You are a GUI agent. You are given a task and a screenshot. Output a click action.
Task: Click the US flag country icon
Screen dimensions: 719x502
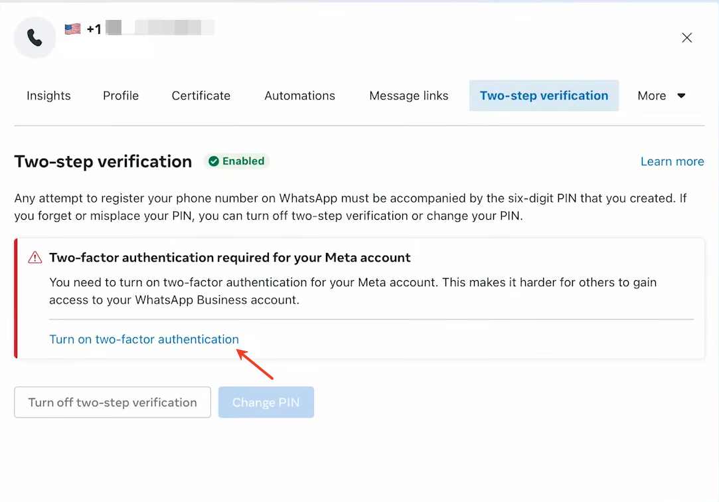pos(72,29)
